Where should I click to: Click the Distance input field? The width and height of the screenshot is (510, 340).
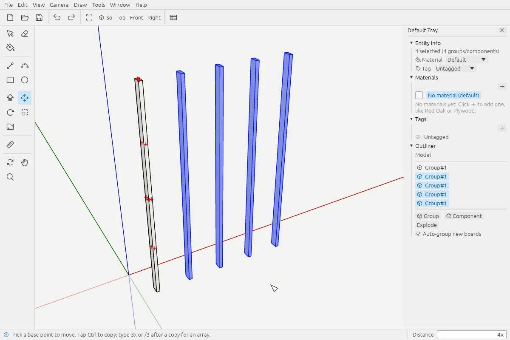click(x=472, y=334)
